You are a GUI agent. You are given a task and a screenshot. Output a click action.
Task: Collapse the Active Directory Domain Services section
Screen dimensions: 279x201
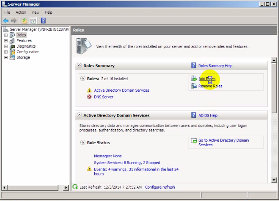[80, 115]
